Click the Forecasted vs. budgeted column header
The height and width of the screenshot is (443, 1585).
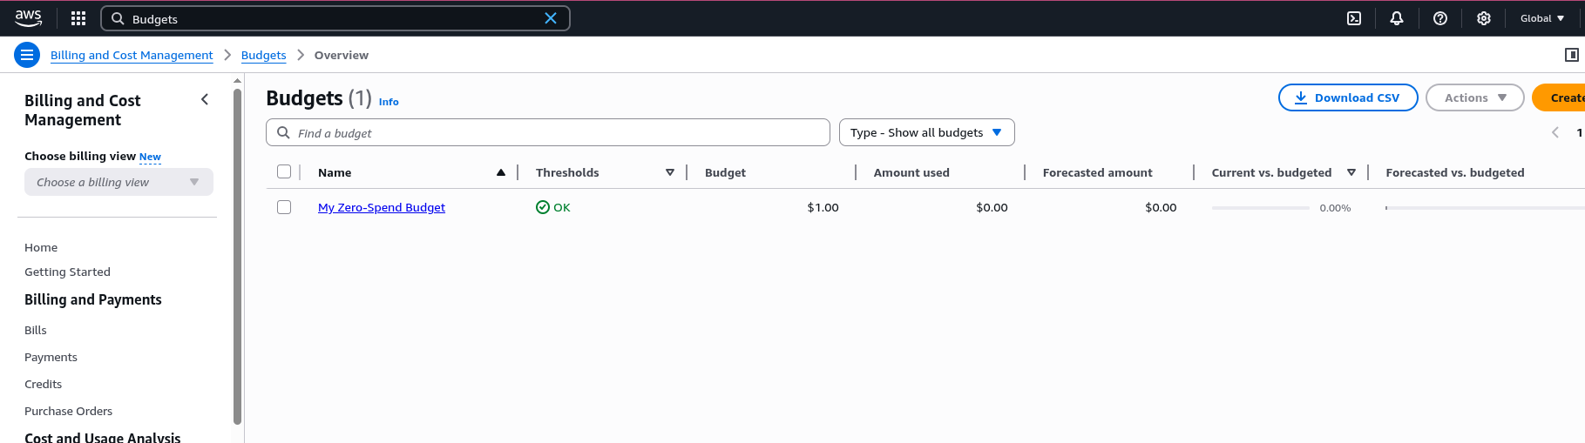click(x=1455, y=172)
